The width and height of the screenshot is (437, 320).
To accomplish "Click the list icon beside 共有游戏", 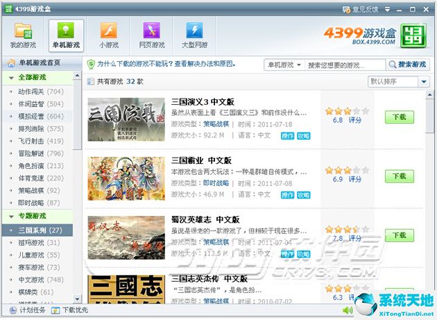I will 91,82.
